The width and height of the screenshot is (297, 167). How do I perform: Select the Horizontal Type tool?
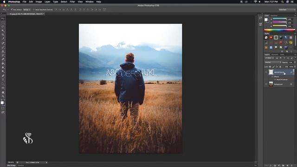[3, 80]
